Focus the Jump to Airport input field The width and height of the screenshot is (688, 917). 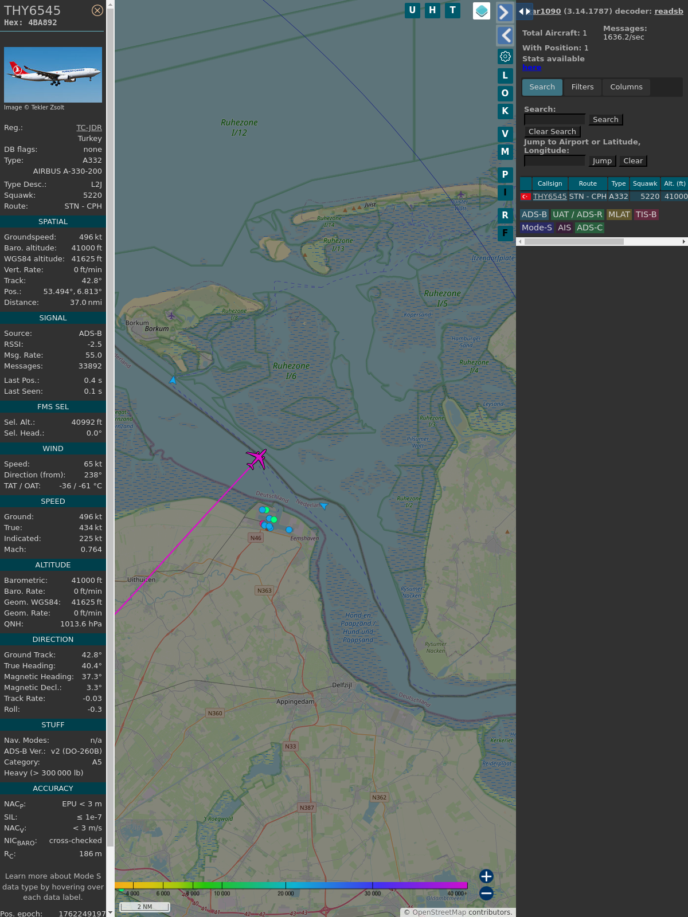click(x=555, y=160)
